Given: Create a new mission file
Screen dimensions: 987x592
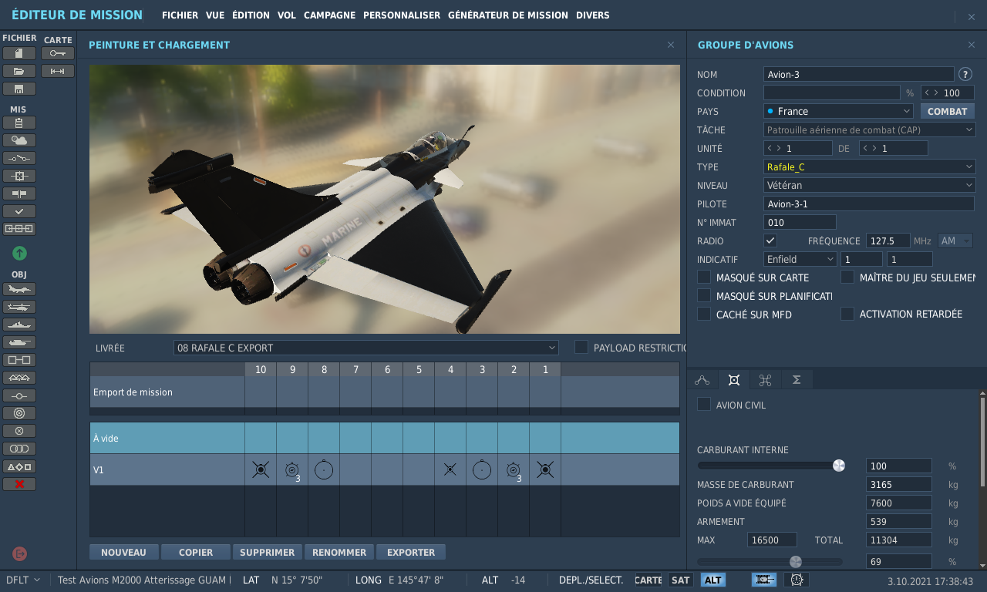Looking at the screenshot, I should (x=19, y=53).
